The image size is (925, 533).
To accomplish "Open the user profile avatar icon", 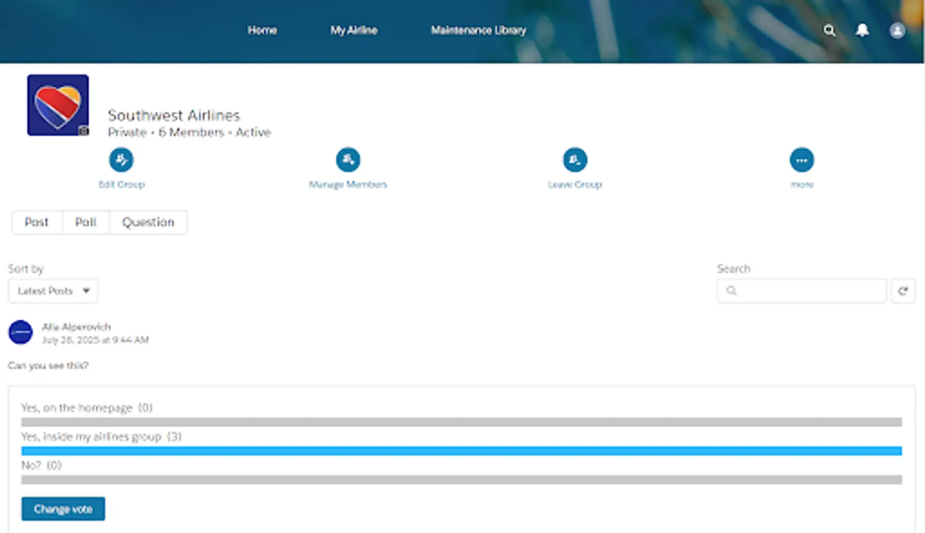I will click(897, 30).
